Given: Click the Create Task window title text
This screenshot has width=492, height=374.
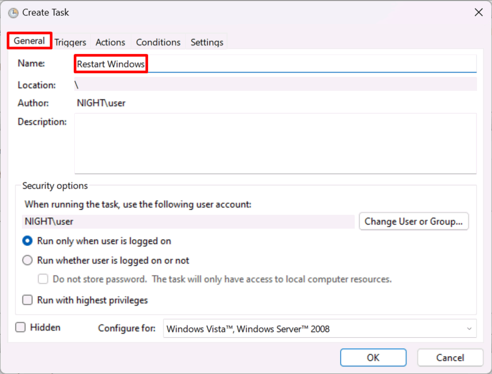Looking at the screenshot, I should pyautogui.click(x=45, y=12).
